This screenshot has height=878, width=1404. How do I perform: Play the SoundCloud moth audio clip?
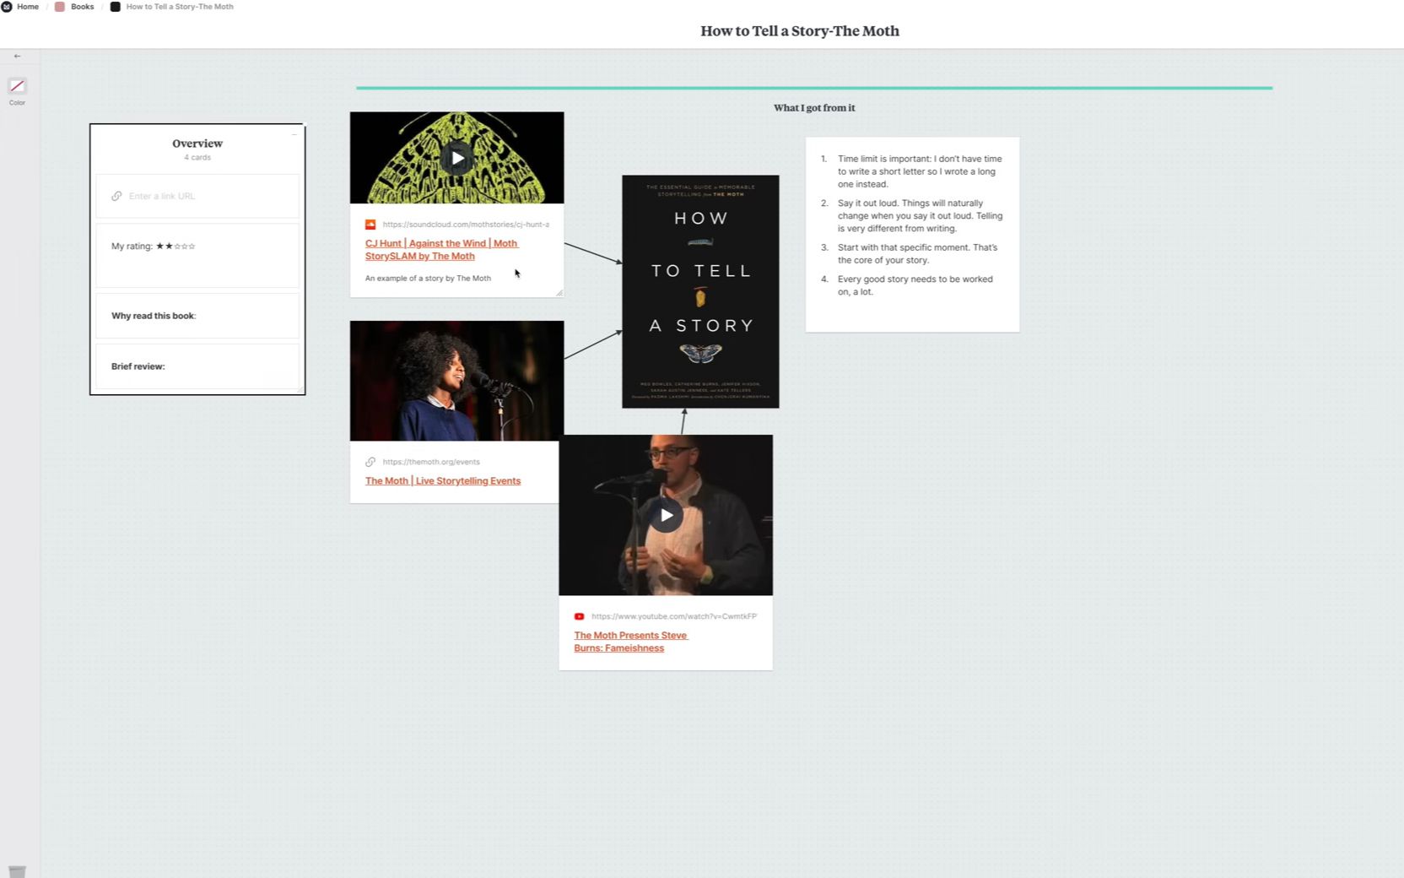pyautogui.click(x=456, y=158)
